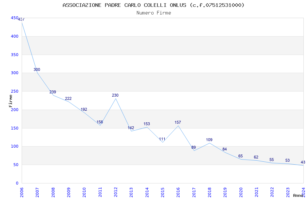Select the 153 data label
Screen dimensions: 307x199
pos(147,124)
